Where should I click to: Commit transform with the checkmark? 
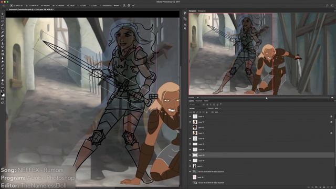click(133, 6)
